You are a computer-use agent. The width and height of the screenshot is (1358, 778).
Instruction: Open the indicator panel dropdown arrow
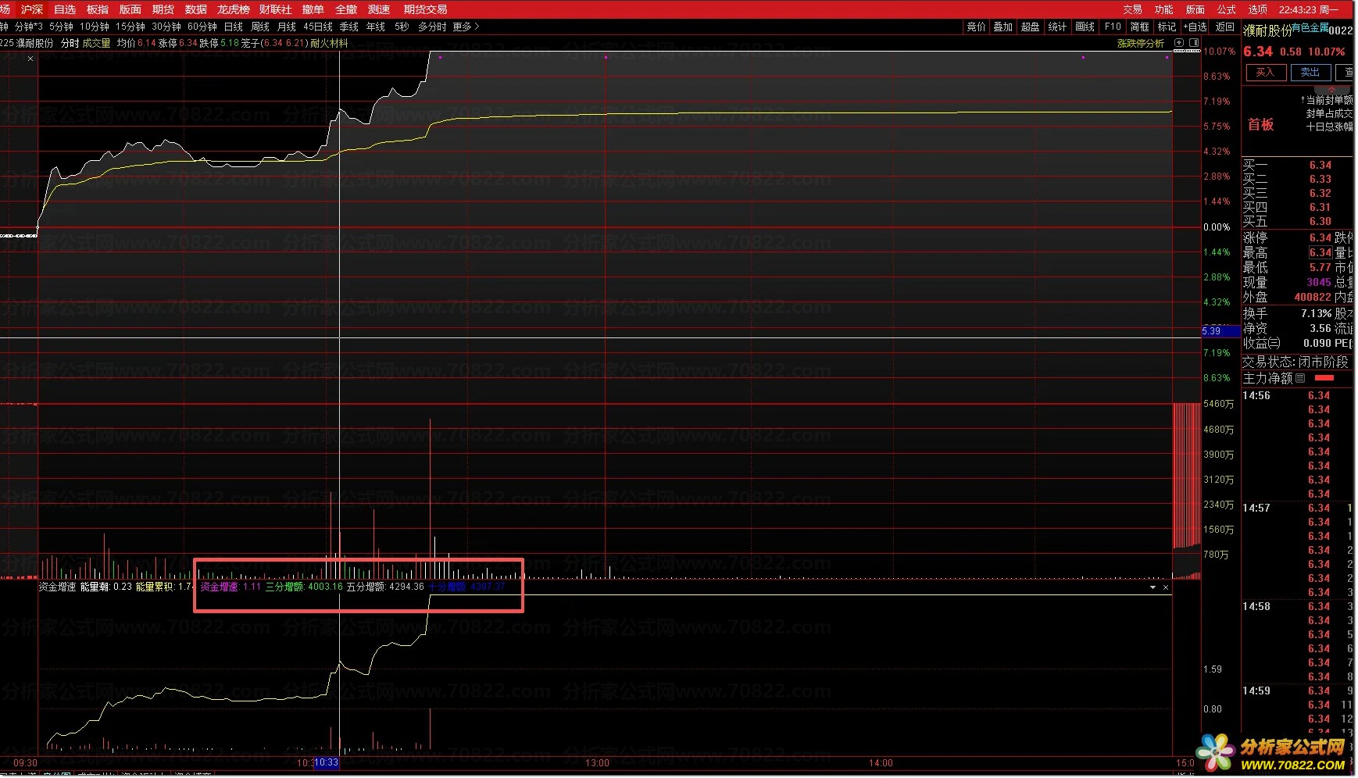click(1153, 587)
